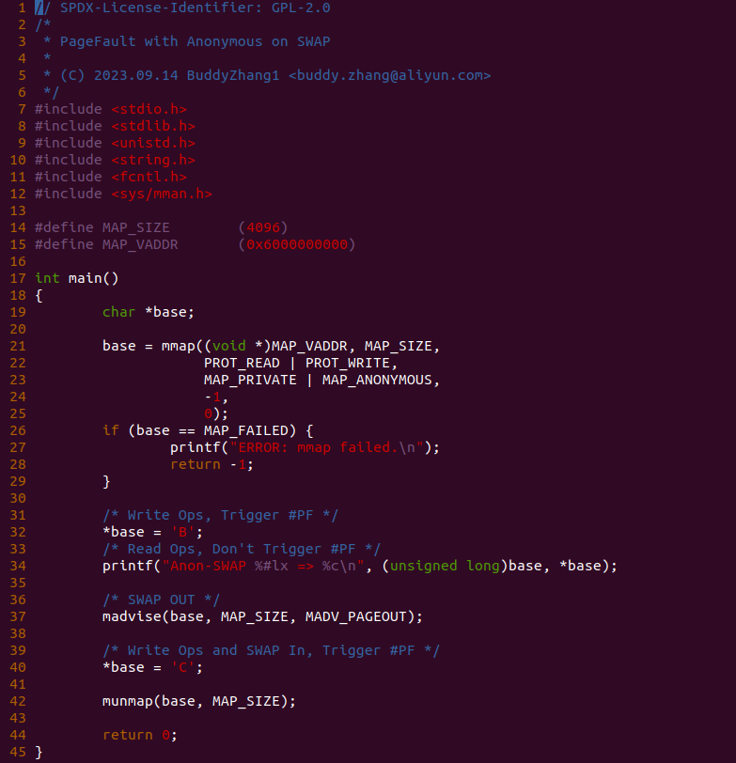Screen dimensions: 736x763
Task: Click the PROT_WRITE flag
Action: 348,363
